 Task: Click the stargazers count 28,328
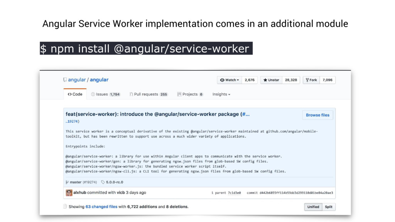[x=291, y=80]
